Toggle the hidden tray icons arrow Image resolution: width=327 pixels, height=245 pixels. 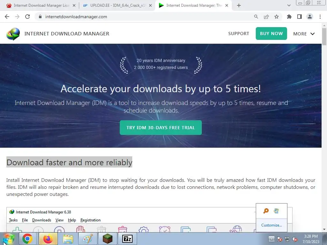tap(271, 239)
